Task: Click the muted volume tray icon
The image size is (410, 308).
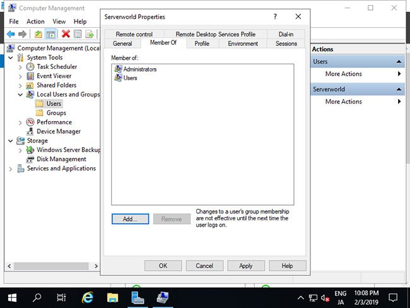Action: (x=325, y=298)
